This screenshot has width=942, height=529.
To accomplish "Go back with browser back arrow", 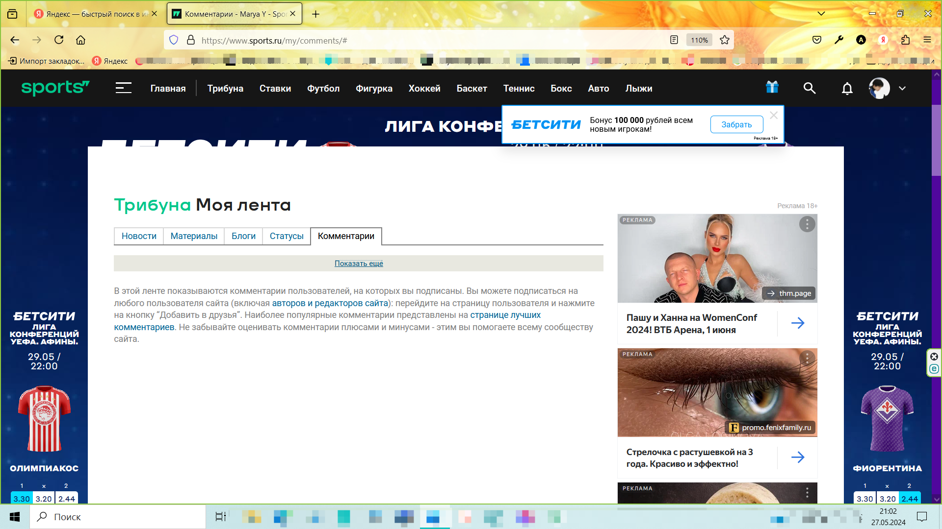I will (15, 40).
